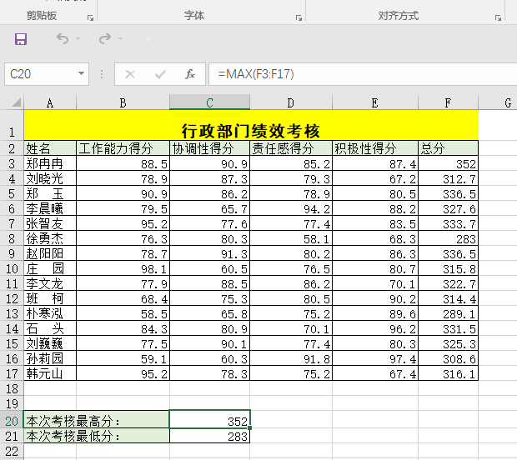517x460 pixels.
Task: Select the name cell 李文龙
Action: tap(50, 283)
